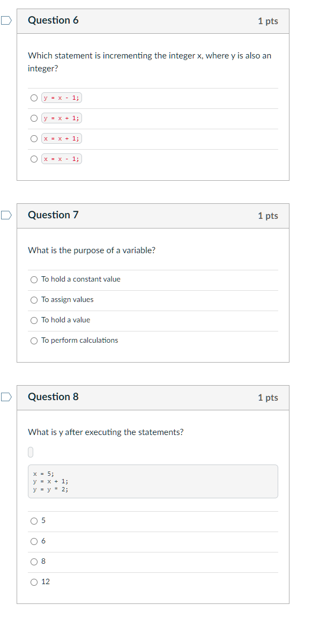Pick 'To assign values' answer
Image resolution: width=327 pixels, height=619 pixels.
tap(34, 300)
